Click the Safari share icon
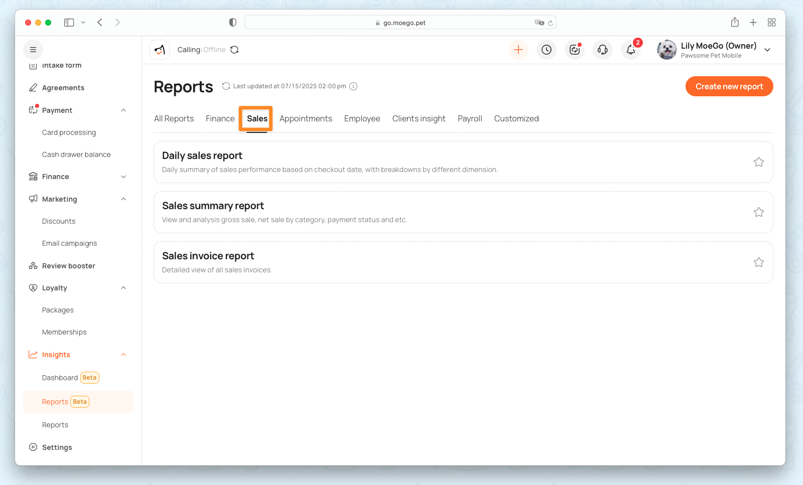The width and height of the screenshot is (803, 485). click(735, 22)
